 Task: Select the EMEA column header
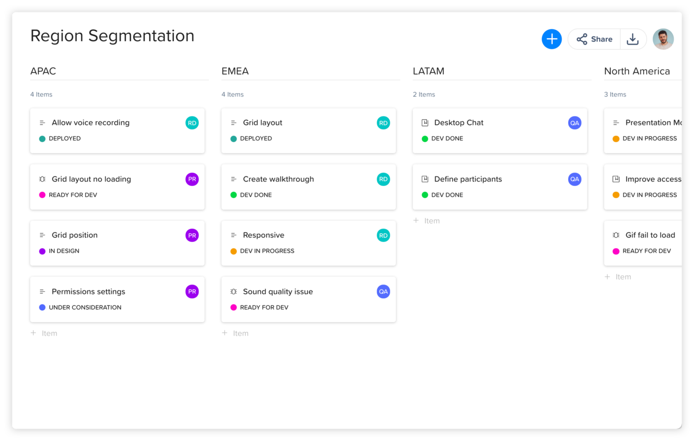click(235, 71)
